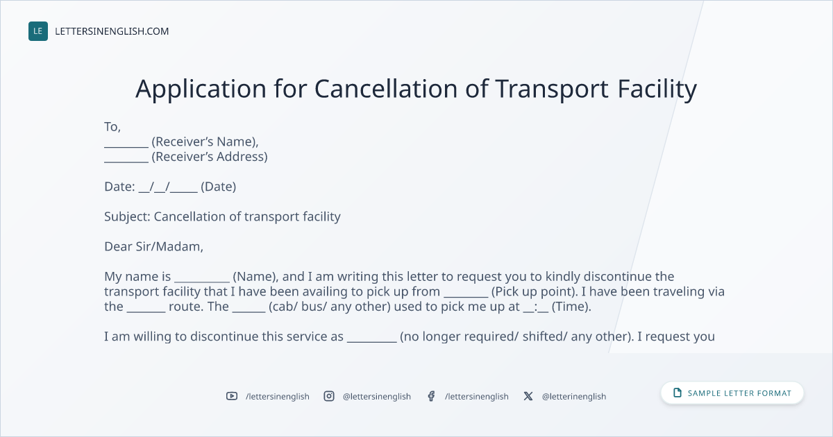833x437 pixels.
Task: Open the LETTERSINENGLISH.COM site link
Action: (112, 31)
